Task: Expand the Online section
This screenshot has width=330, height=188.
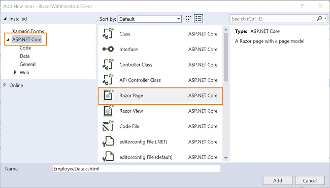Action: coord(5,85)
